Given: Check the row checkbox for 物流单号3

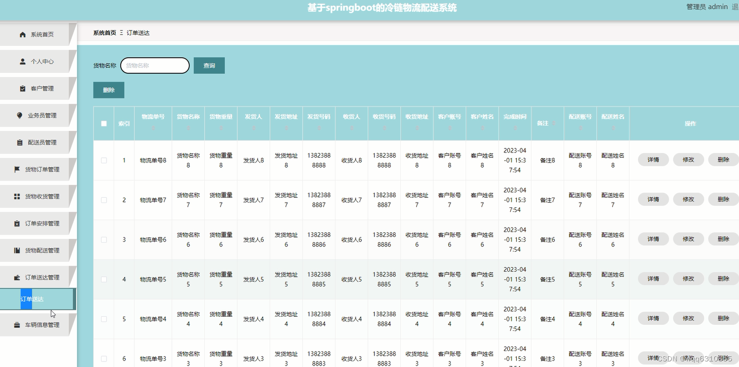Looking at the screenshot, I should [x=104, y=359].
